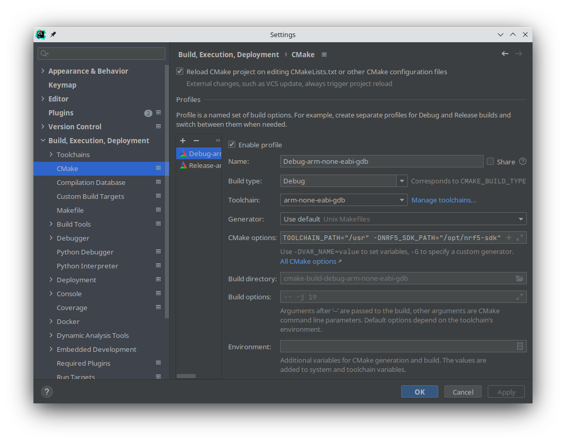566x443 pixels.
Task: Enable the Share checkbox
Action: [490, 161]
